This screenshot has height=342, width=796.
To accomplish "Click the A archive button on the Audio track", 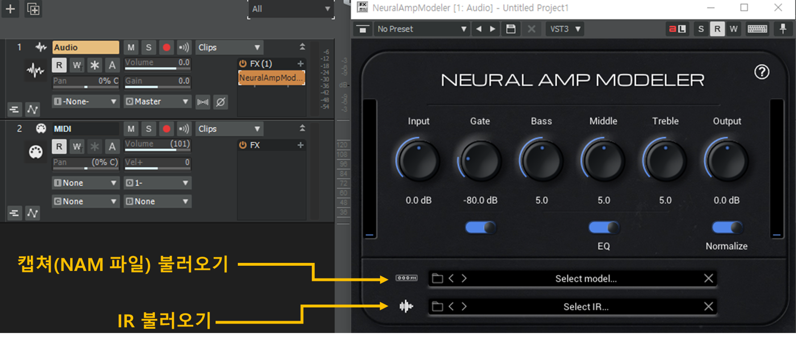I will pyautogui.click(x=112, y=65).
